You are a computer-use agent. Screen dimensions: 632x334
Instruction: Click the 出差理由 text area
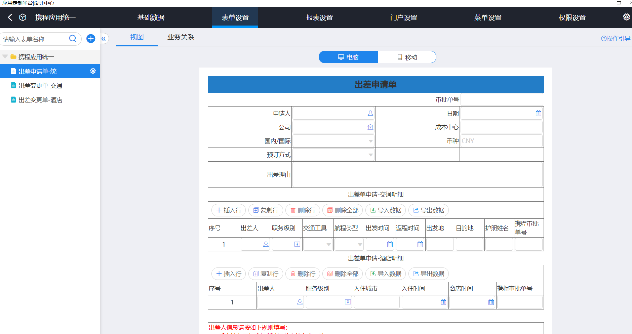point(417,175)
